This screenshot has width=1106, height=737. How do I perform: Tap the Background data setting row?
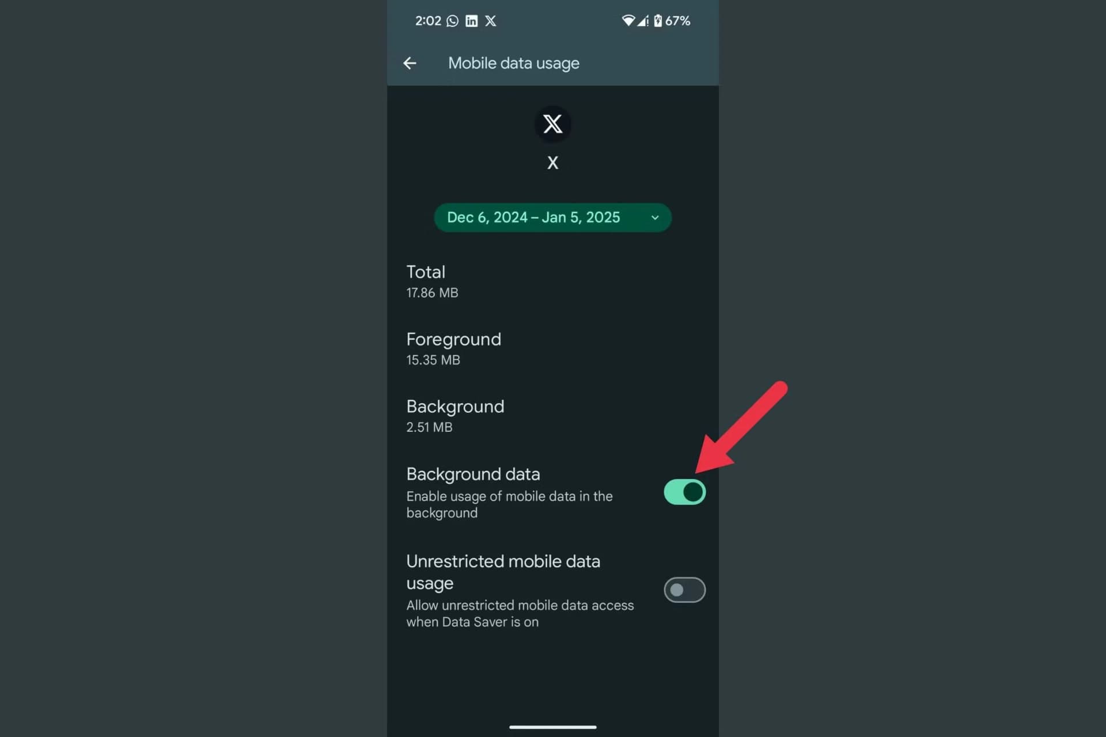coord(552,492)
